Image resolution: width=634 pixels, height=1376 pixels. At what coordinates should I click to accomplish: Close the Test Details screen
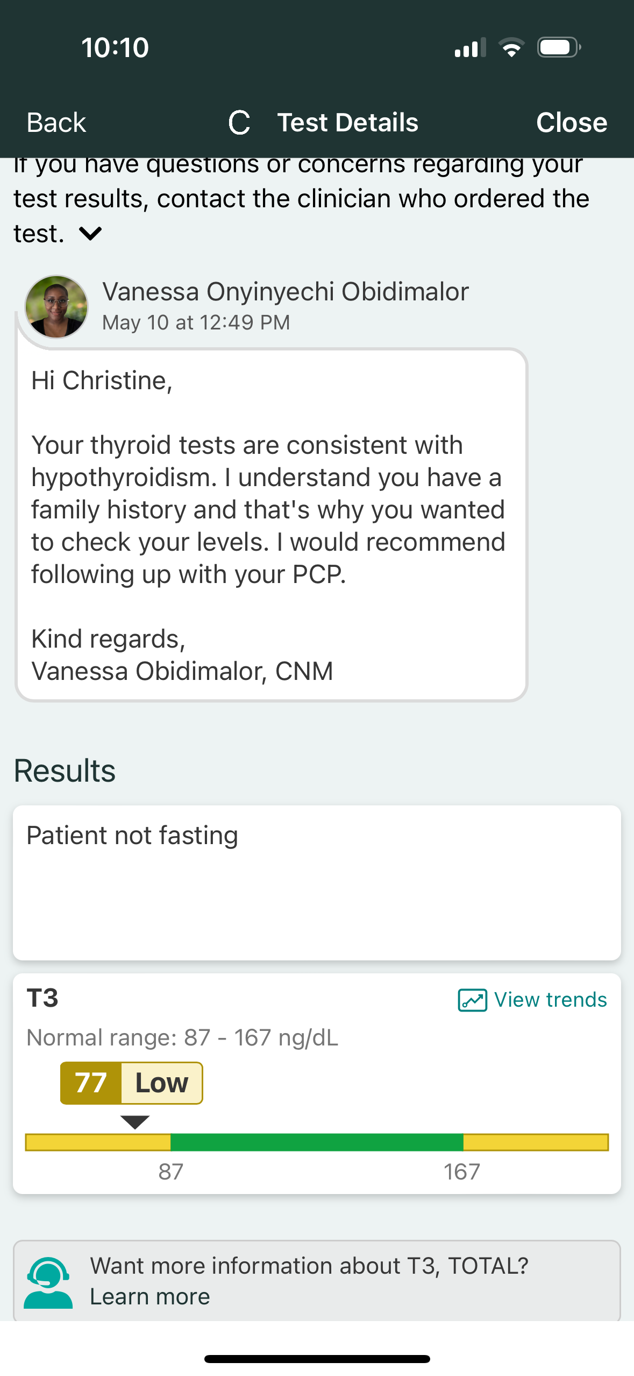click(x=571, y=123)
